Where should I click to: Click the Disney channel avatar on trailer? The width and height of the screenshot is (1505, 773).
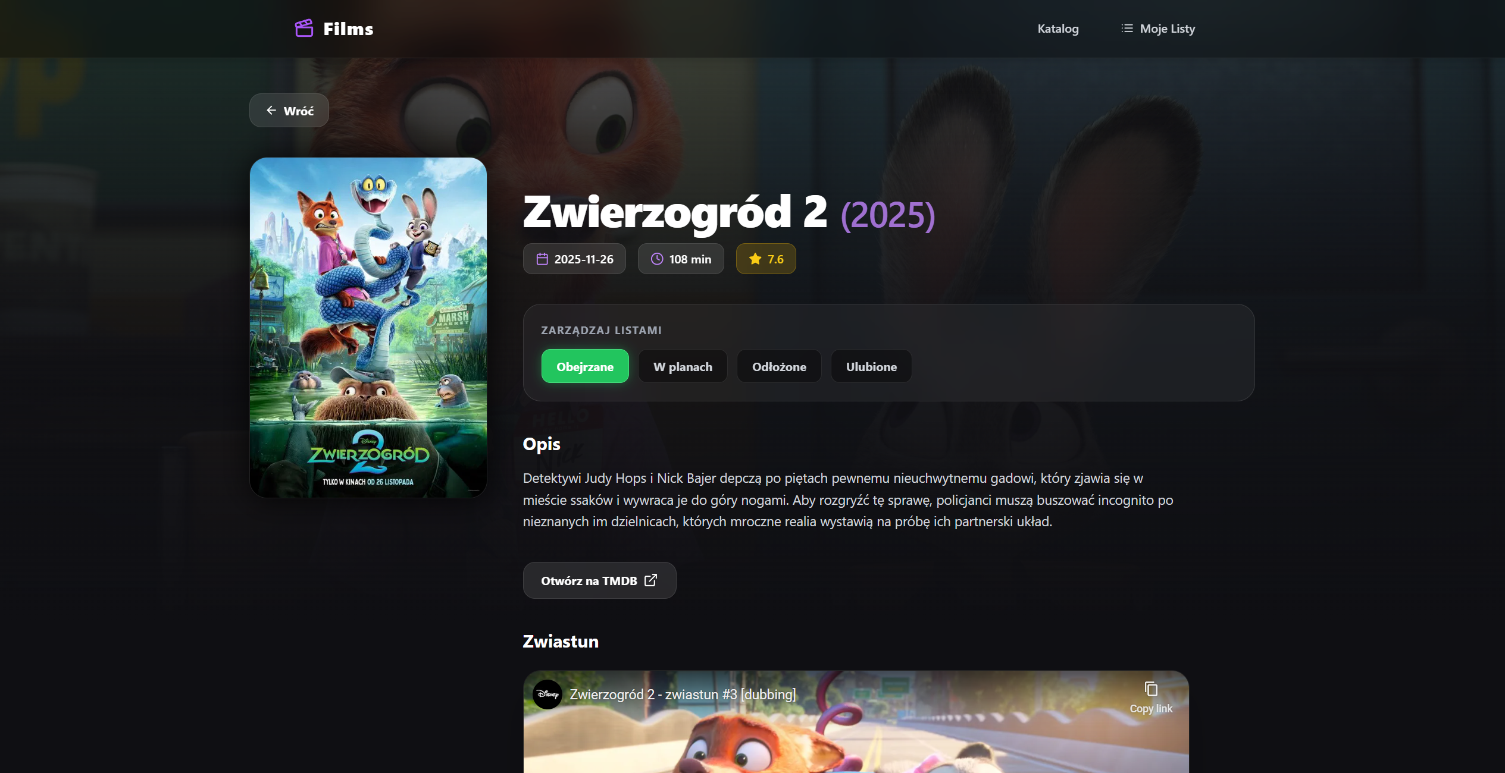pyautogui.click(x=547, y=695)
